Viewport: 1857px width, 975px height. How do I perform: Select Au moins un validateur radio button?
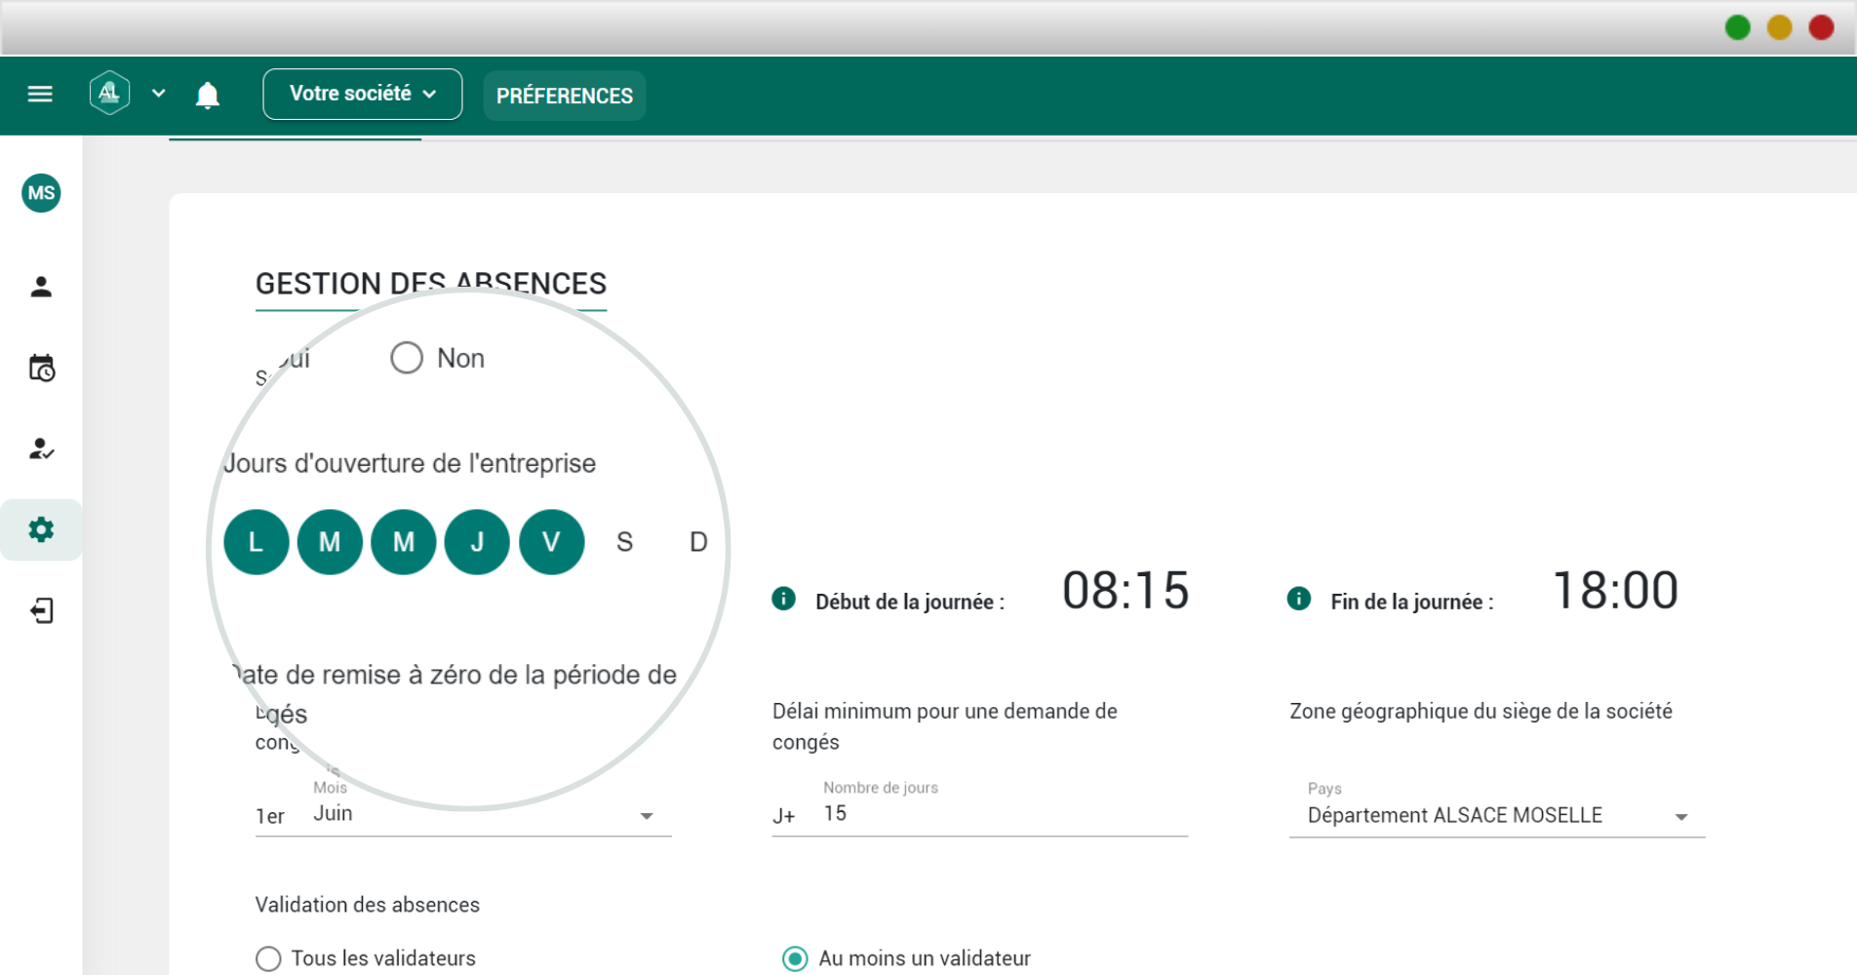(x=795, y=958)
